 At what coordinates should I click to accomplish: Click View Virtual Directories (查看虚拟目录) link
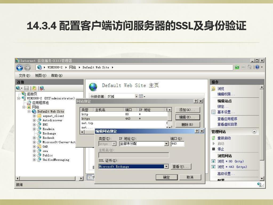[x=227, y=124]
